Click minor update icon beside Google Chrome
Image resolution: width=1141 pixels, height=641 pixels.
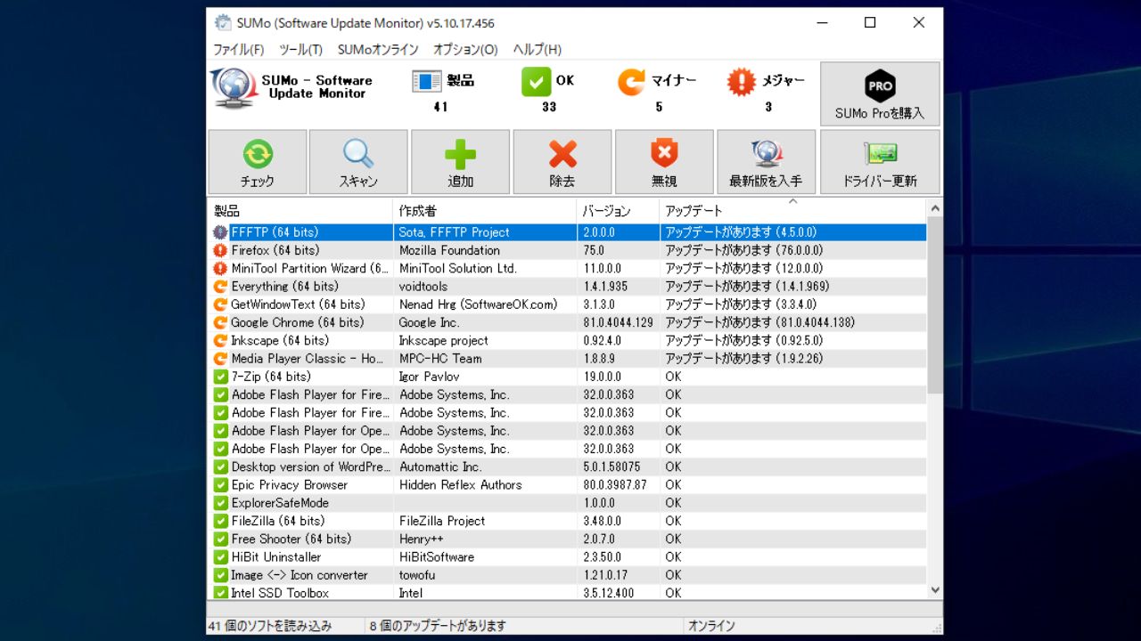[220, 322]
